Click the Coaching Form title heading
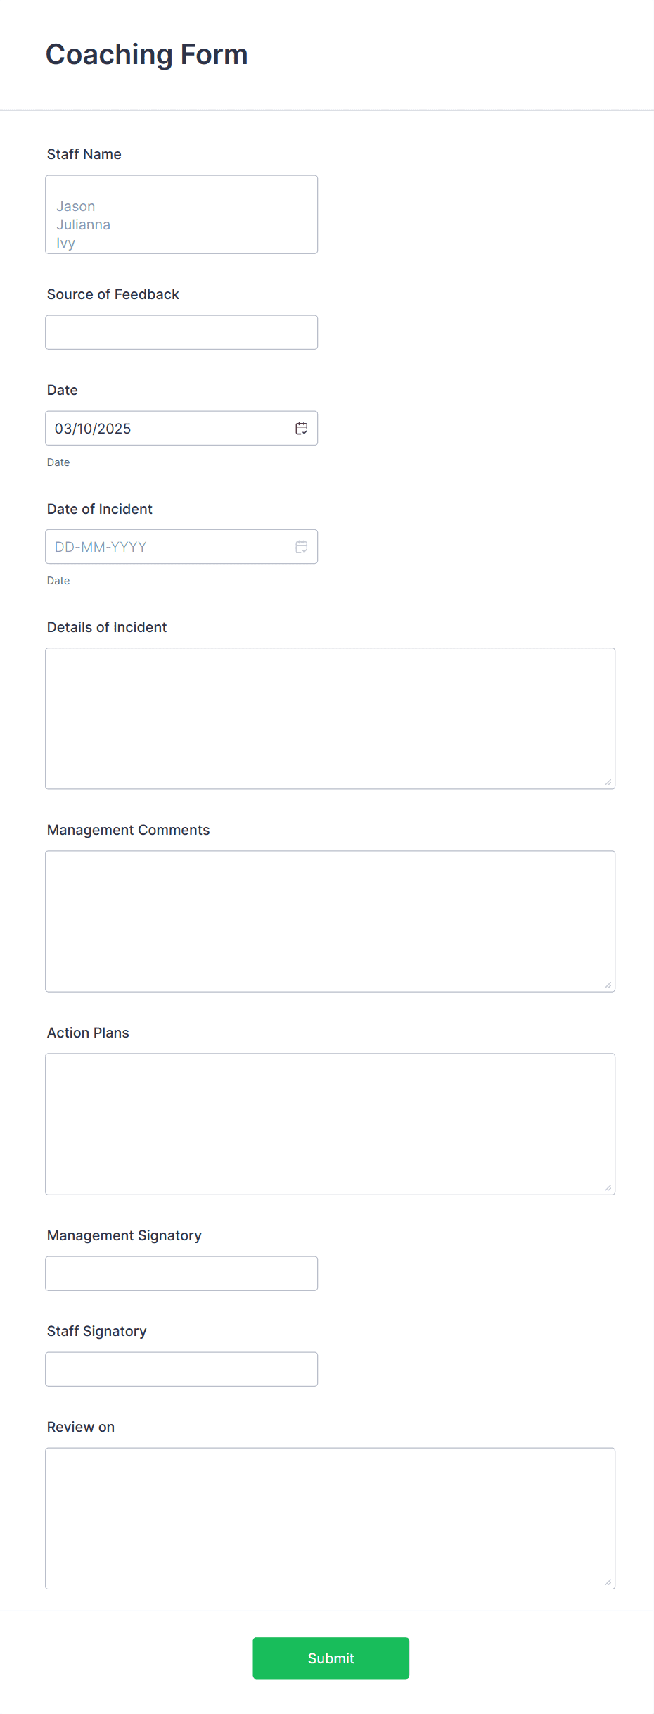This screenshot has width=654, height=1714. 146,54
